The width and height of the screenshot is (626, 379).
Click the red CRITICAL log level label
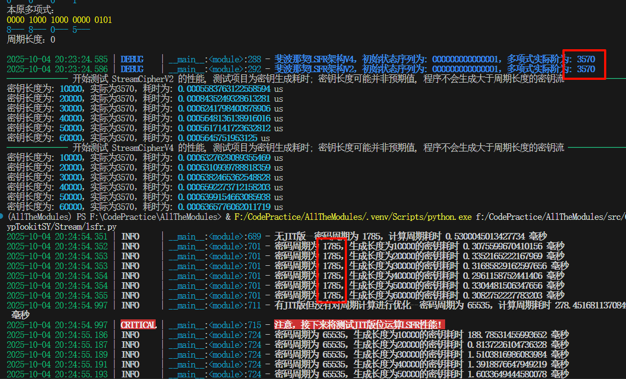[x=138, y=325]
